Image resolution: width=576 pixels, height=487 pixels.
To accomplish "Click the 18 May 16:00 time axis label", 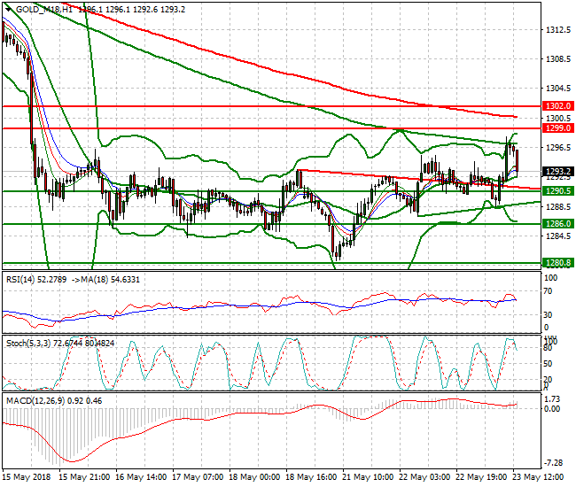I will (x=312, y=477).
